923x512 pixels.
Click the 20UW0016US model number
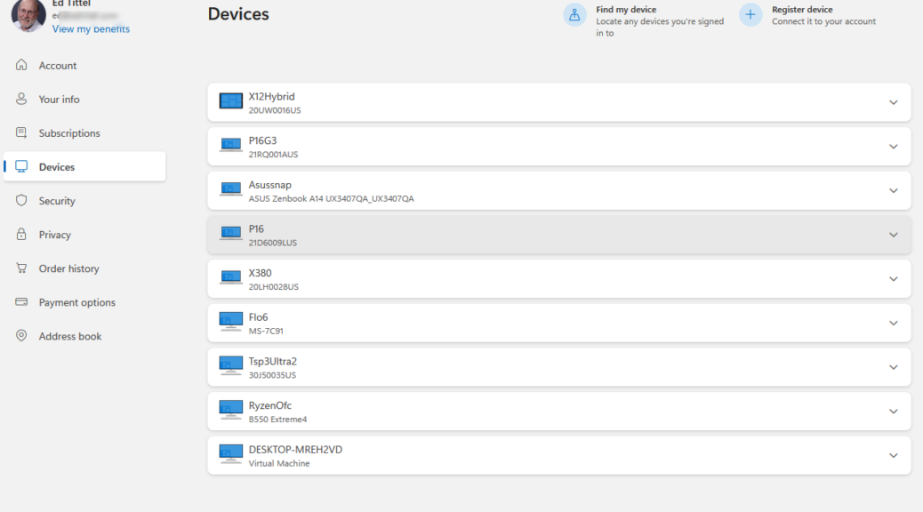click(274, 110)
